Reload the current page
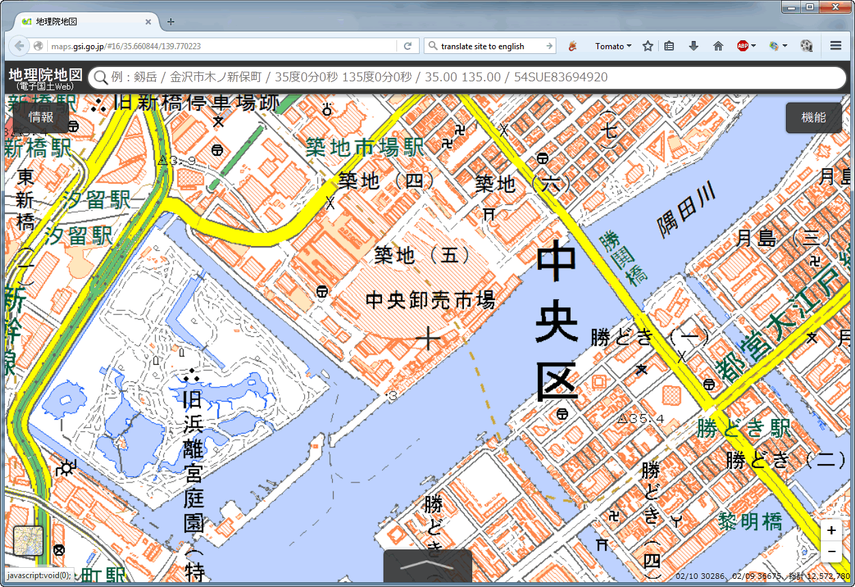The height and width of the screenshot is (587, 855). (408, 46)
